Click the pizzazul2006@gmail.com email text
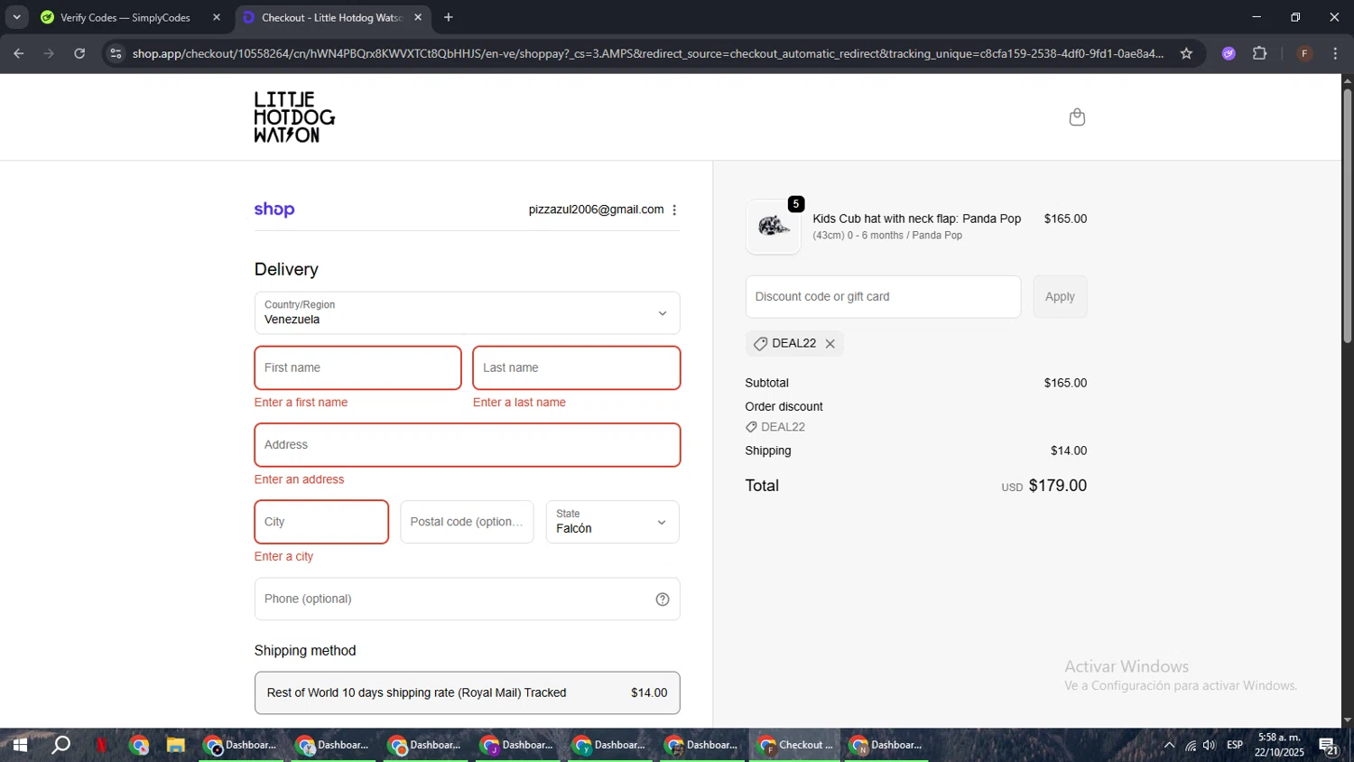The height and width of the screenshot is (762, 1354). [x=596, y=209]
